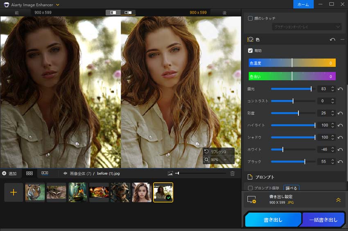Click the zoom magnifier icon

tap(206, 160)
